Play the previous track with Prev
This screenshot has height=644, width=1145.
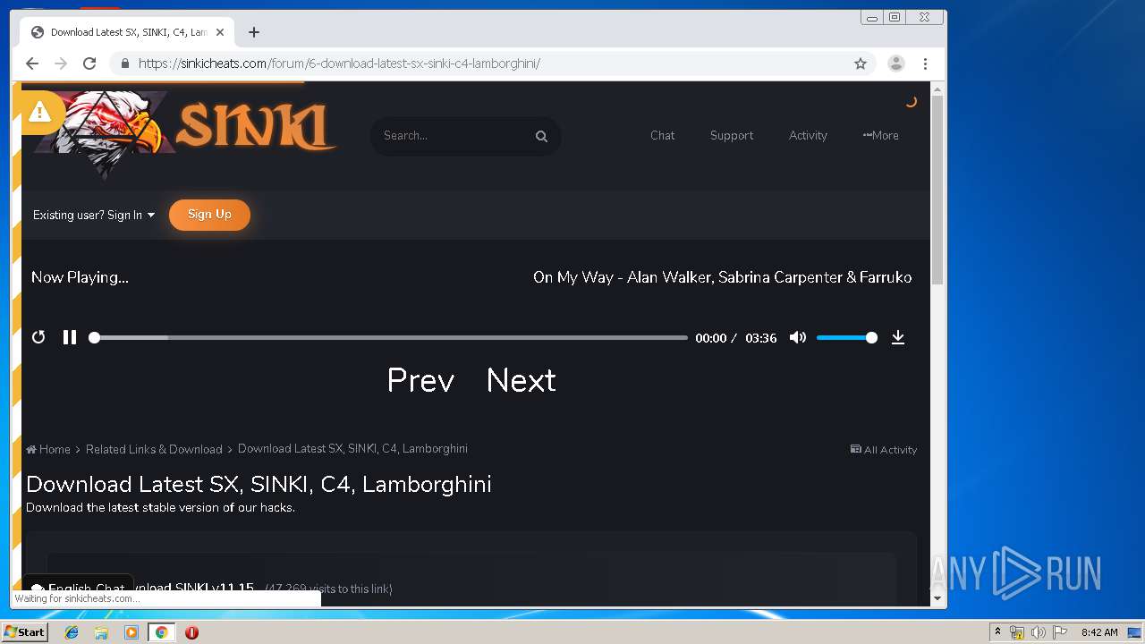point(420,380)
